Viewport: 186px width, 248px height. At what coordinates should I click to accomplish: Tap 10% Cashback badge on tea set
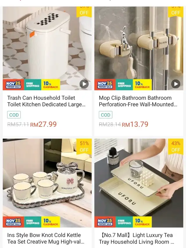[x=51, y=222]
